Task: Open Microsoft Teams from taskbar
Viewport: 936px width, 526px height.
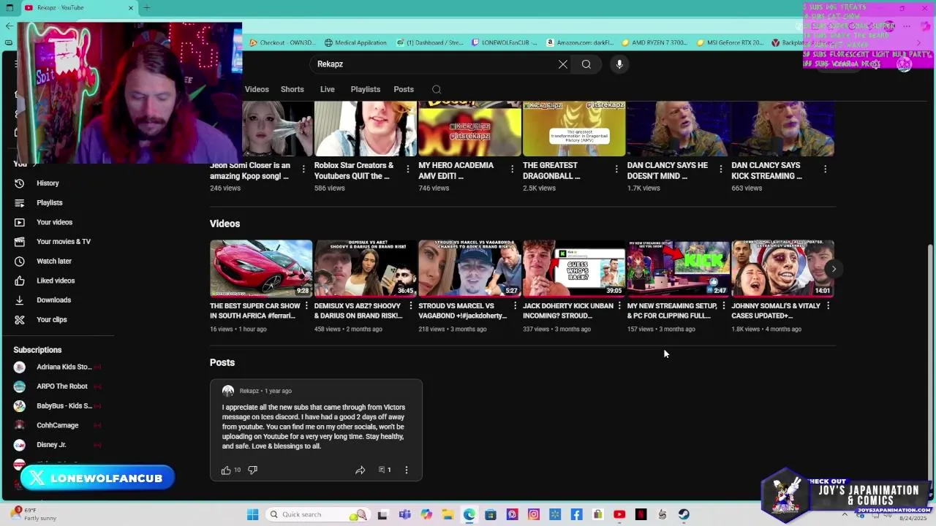Action: coord(404,514)
